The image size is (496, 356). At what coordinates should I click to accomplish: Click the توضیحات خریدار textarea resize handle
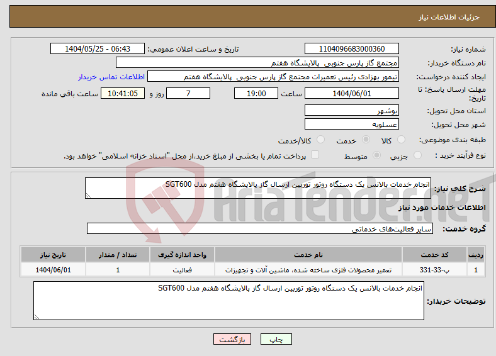[x=37, y=317]
